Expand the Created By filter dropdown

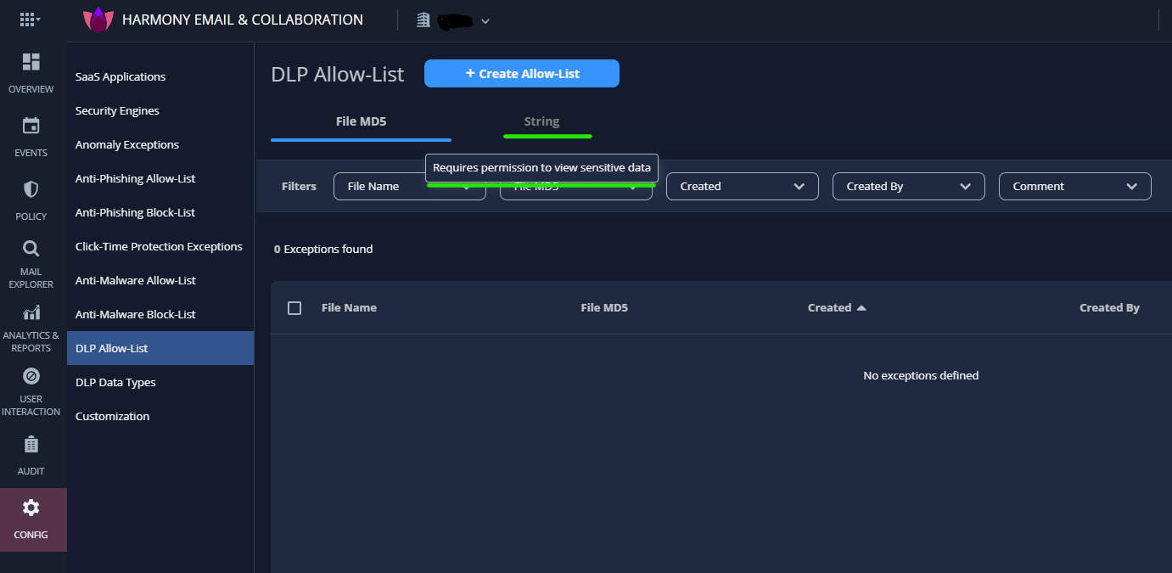[908, 186]
